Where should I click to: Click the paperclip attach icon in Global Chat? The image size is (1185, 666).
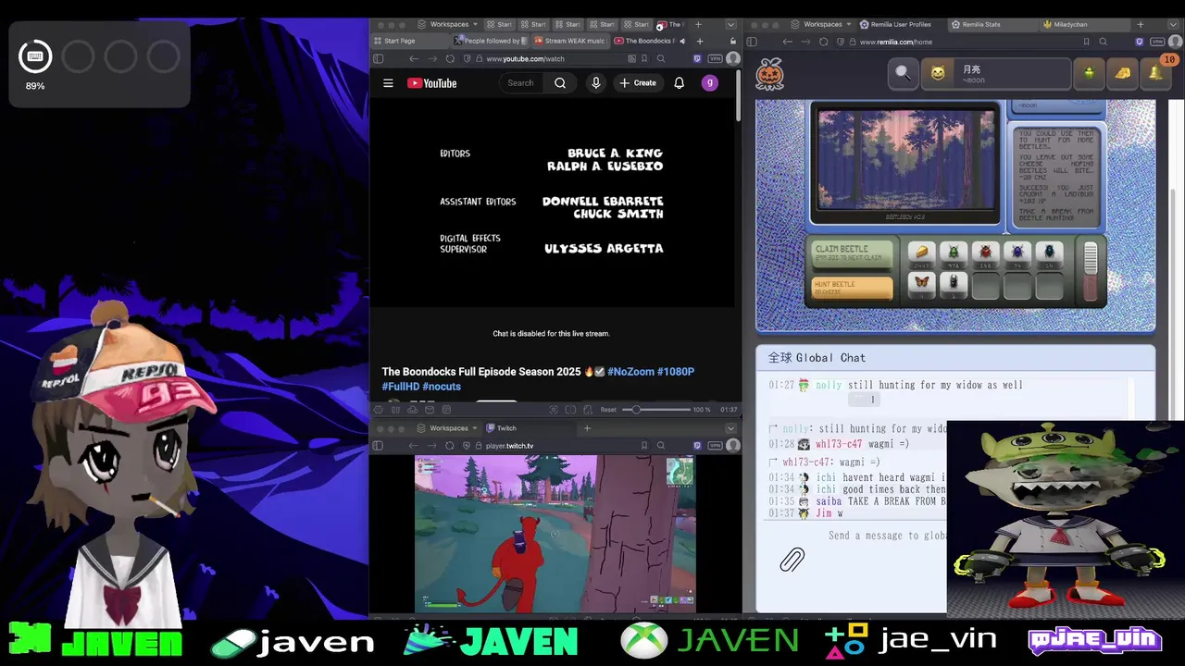pos(792,560)
